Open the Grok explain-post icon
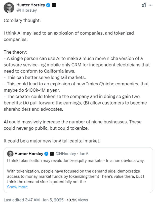156x205 pixels. pos(144,5)
